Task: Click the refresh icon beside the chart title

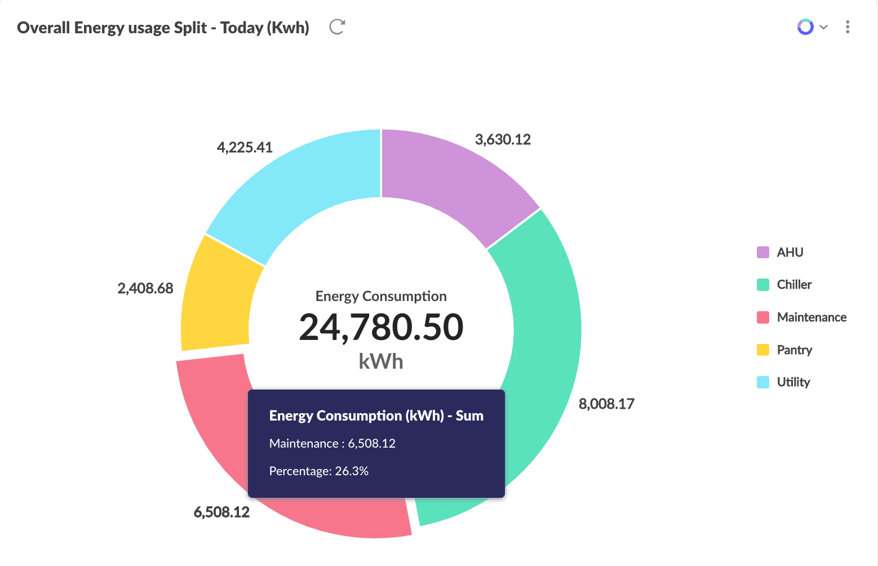Action: [337, 26]
